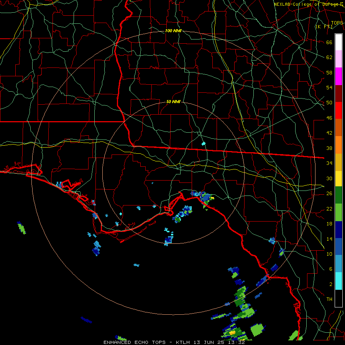The image size is (345, 345).
Task: Click the TOPS legend title
Action: click(x=337, y=23)
